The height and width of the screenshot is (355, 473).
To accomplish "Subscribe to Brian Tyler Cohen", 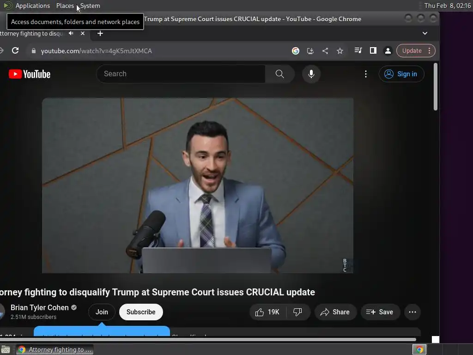I will (141, 312).
